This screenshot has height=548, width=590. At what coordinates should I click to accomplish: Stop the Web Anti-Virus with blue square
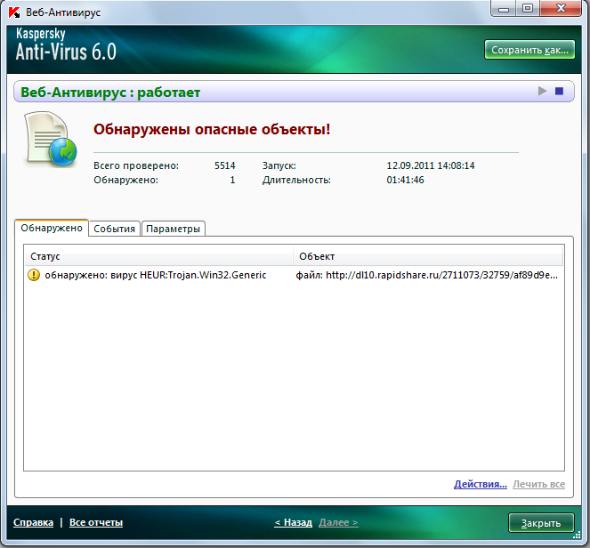[559, 91]
